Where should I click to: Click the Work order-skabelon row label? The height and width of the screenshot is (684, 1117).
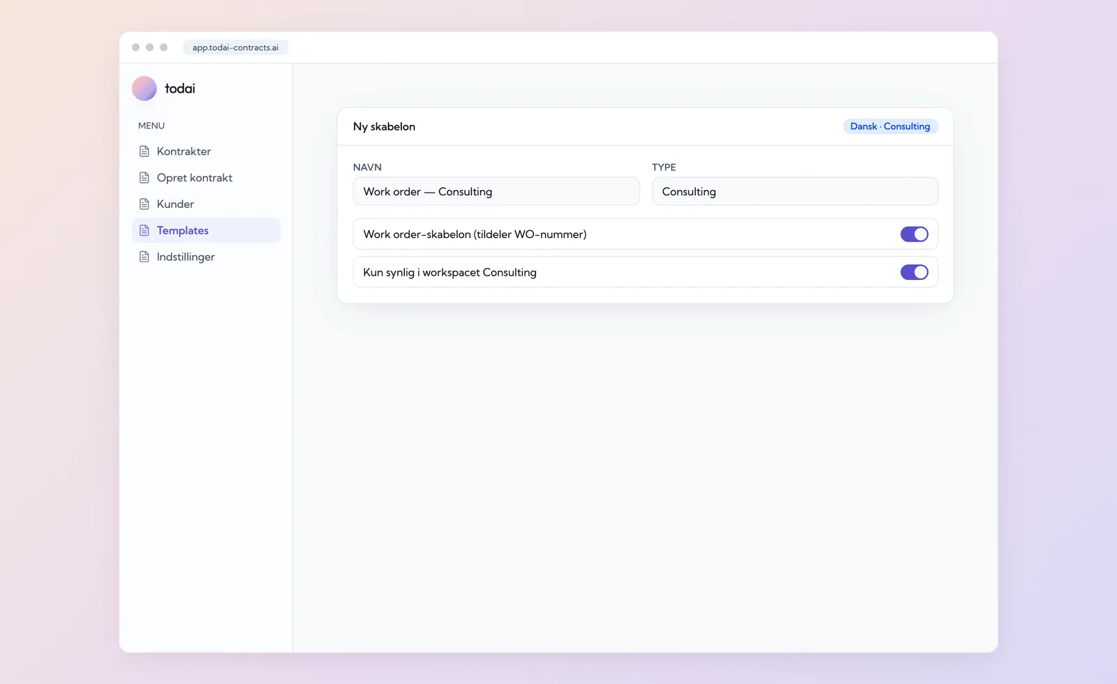(x=475, y=235)
